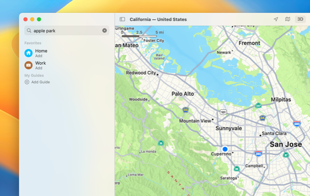The height and width of the screenshot is (196, 310).
Task: Click the Home favorite house icon
Action: coord(29,53)
